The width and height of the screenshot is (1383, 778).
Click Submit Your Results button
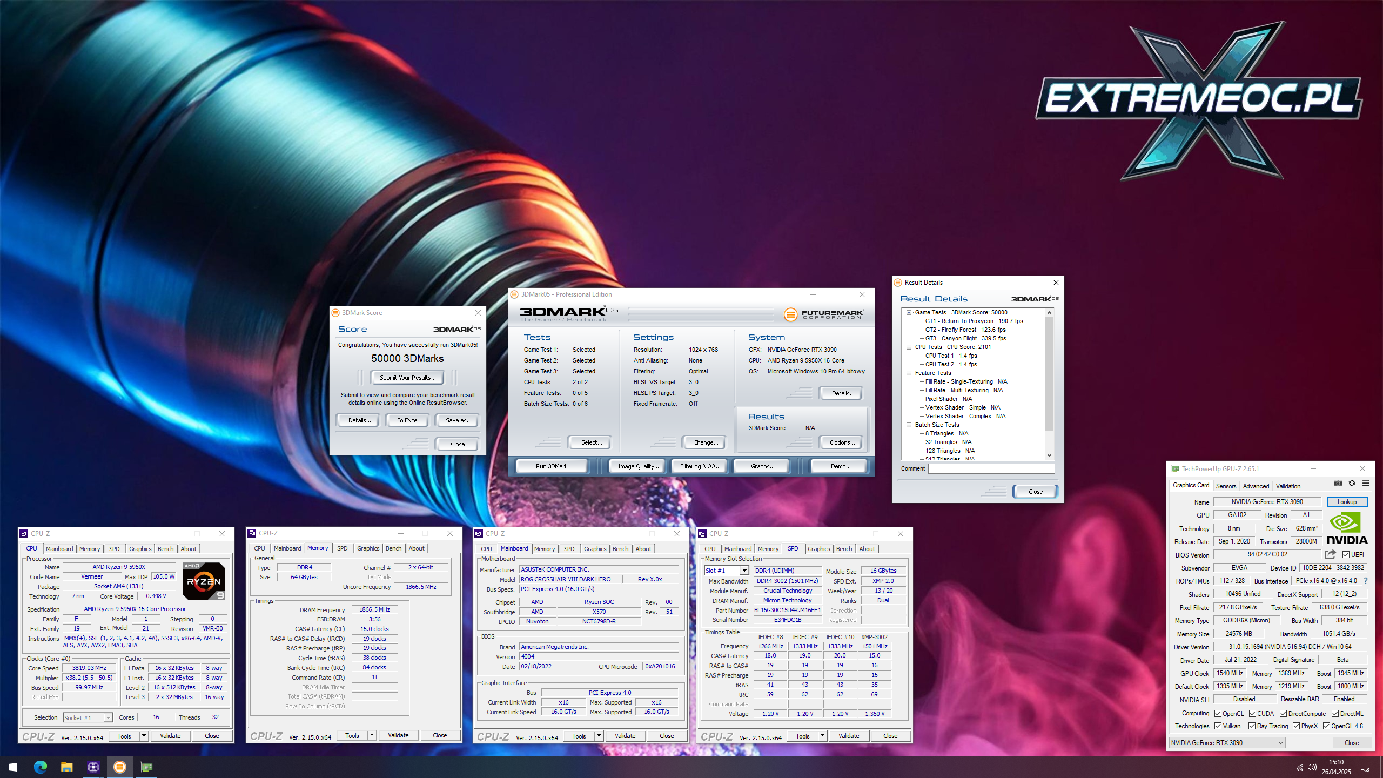click(x=407, y=378)
